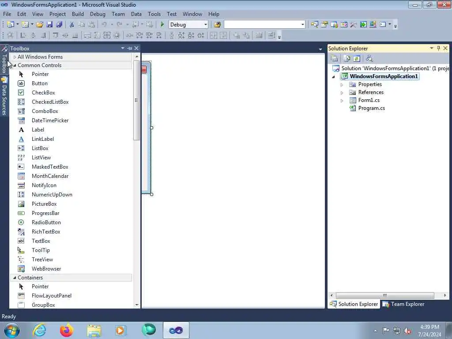
Task: Open the Tools menu
Action: [x=154, y=14]
